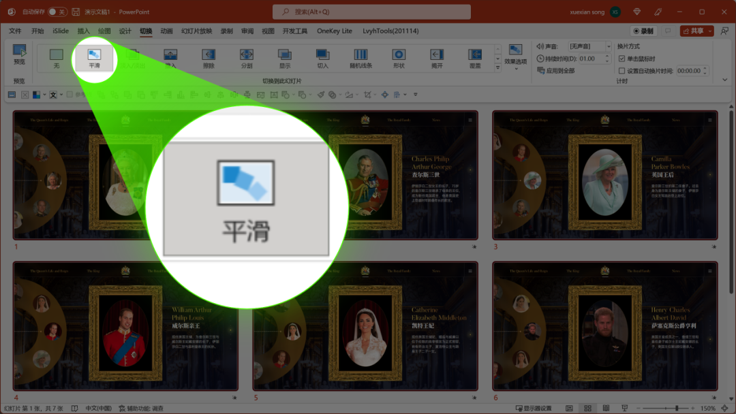Click the search box 搜索(Alt+Q)
The height and width of the screenshot is (414, 736).
pyautogui.click(x=372, y=12)
